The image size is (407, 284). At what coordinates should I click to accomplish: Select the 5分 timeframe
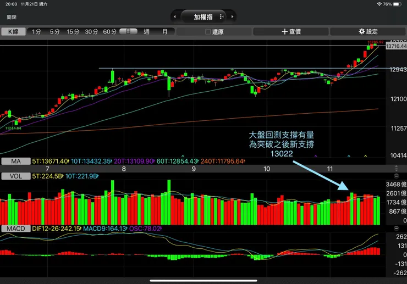(x=55, y=32)
